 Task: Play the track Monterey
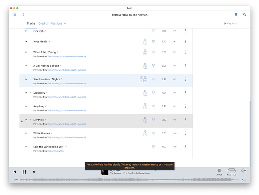tap(26, 93)
